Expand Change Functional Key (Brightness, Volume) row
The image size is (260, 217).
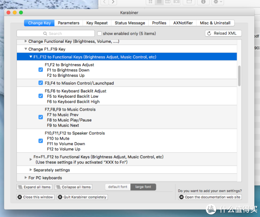tap(26, 41)
